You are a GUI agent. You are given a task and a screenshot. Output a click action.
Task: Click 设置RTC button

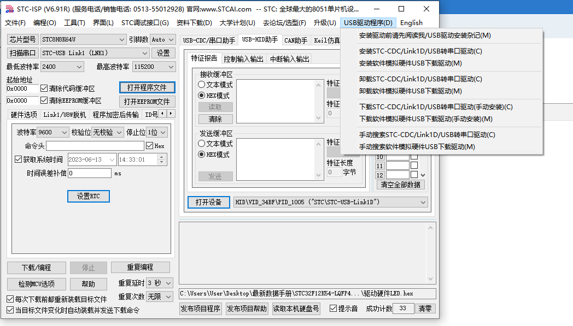(x=89, y=196)
